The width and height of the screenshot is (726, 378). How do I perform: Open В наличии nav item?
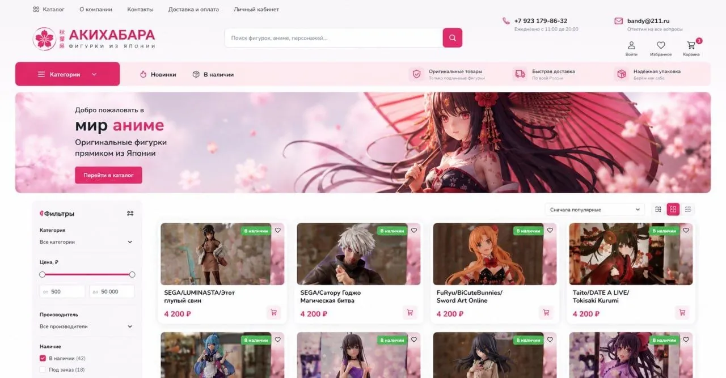point(213,74)
